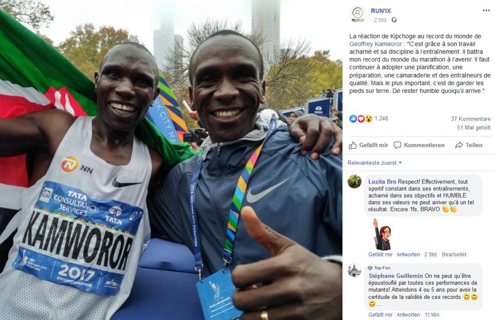Click the globe public visibility icon
This screenshot has height=320, width=495.
click(394, 20)
